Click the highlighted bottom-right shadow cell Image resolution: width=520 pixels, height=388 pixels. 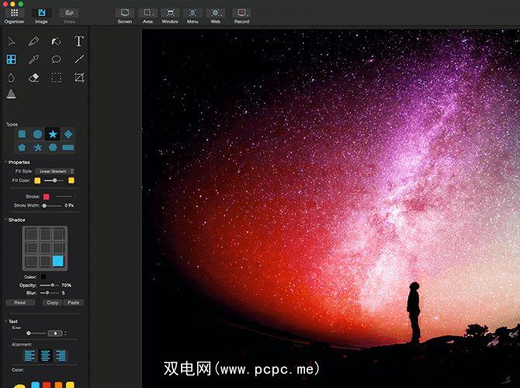click(58, 261)
